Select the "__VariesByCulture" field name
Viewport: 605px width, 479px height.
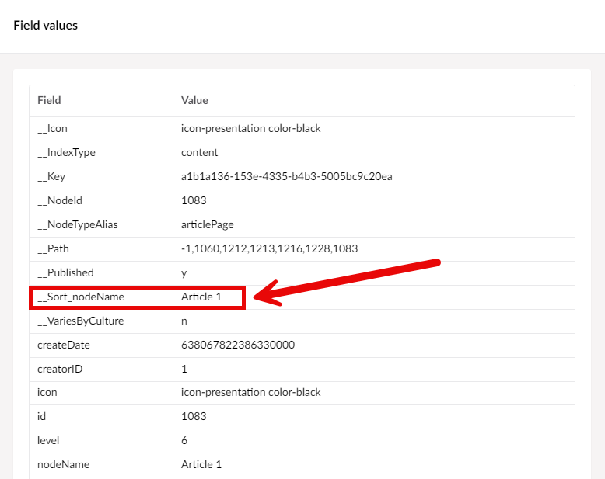coord(81,321)
